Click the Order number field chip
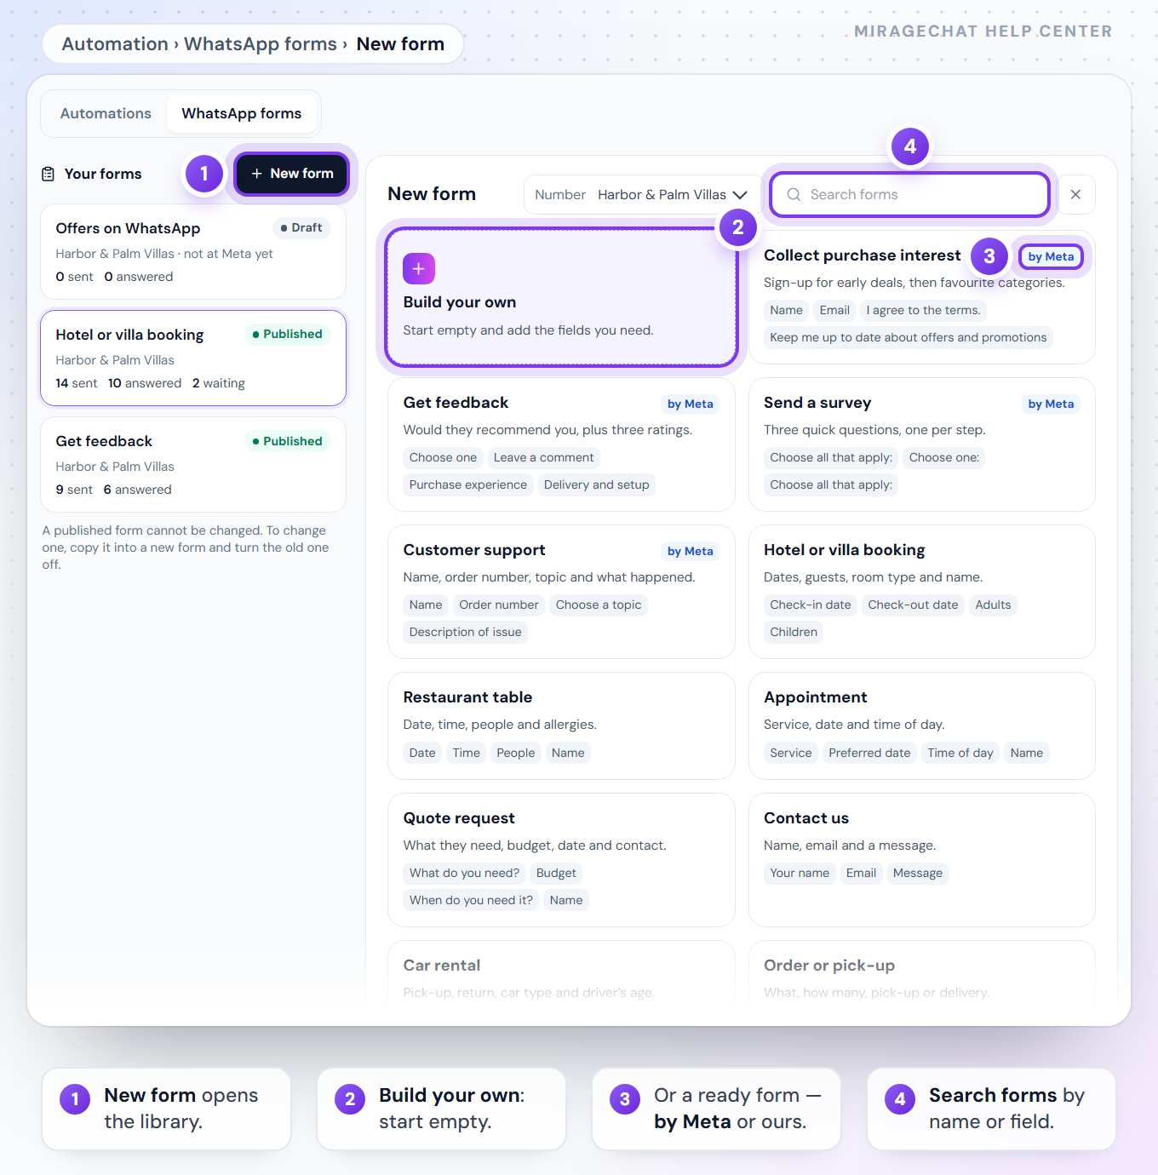The width and height of the screenshot is (1158, 1175). coord(499,605)
